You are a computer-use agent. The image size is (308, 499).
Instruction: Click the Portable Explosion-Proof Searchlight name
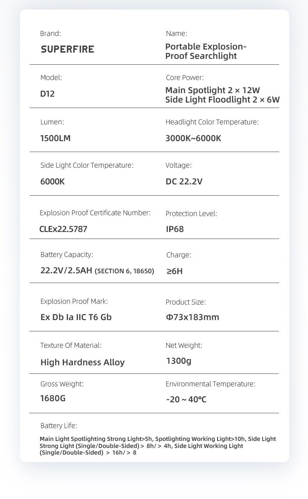pos(205,51)
